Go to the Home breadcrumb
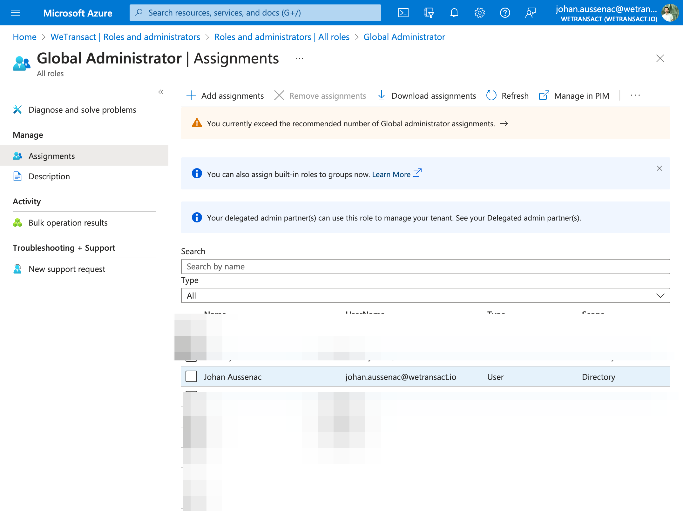The height and width of the screenshot is (528, 683). point(24,37)
